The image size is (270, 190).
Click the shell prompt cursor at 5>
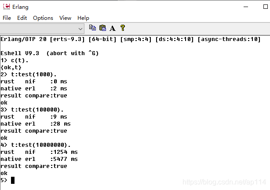click(13, 180)
